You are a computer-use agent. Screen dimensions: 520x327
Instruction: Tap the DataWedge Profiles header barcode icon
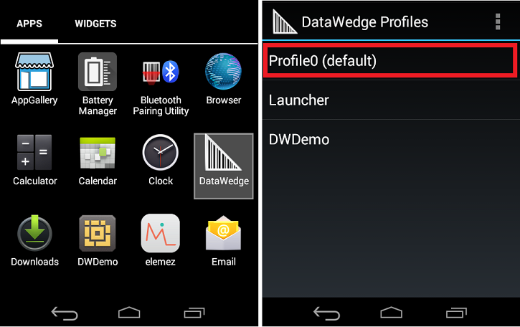coord(284,22)
